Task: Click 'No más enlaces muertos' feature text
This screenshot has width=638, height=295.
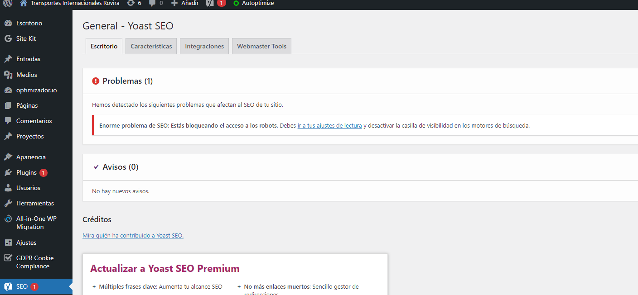Action: [277, 286]
